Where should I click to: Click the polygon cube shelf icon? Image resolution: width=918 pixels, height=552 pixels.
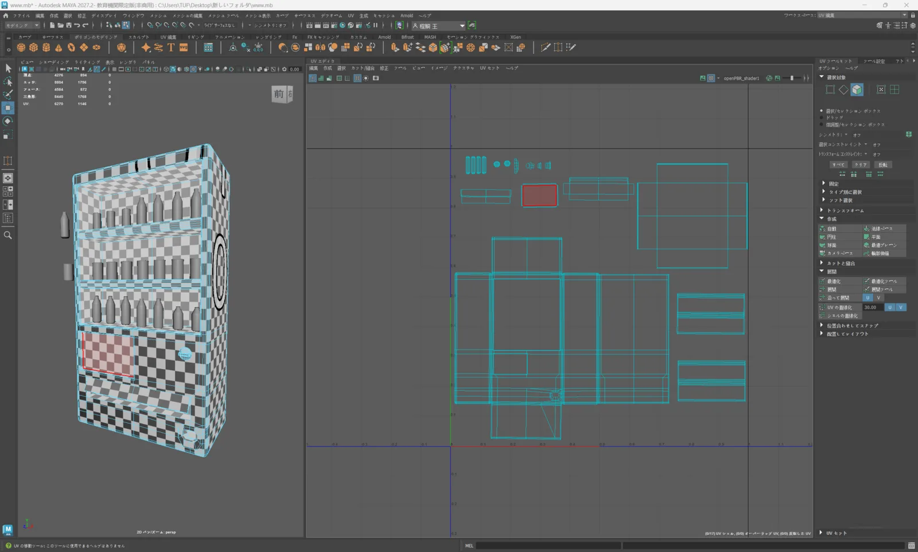click(33, 48)
